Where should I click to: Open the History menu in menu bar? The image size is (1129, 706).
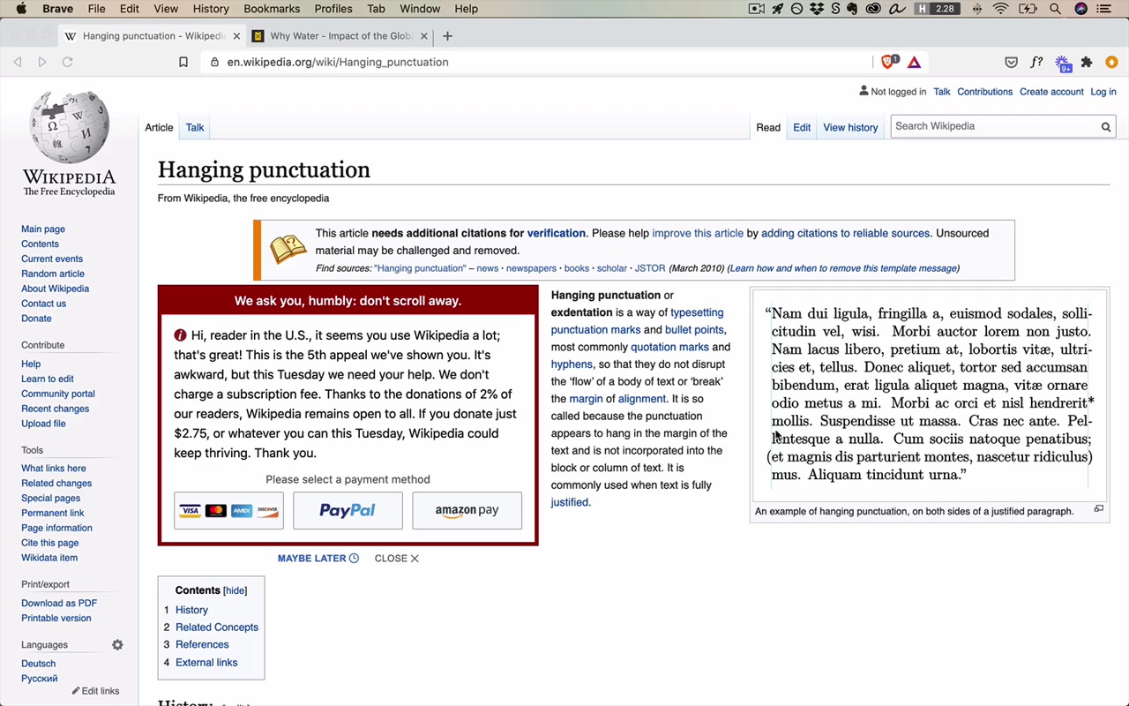(211, 9)
